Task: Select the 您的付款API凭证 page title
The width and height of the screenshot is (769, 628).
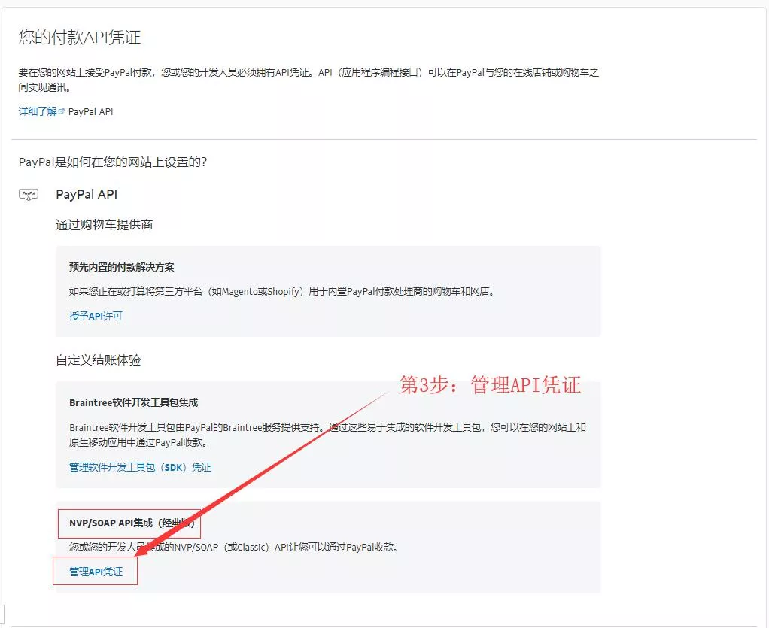Action: (80, 38)
